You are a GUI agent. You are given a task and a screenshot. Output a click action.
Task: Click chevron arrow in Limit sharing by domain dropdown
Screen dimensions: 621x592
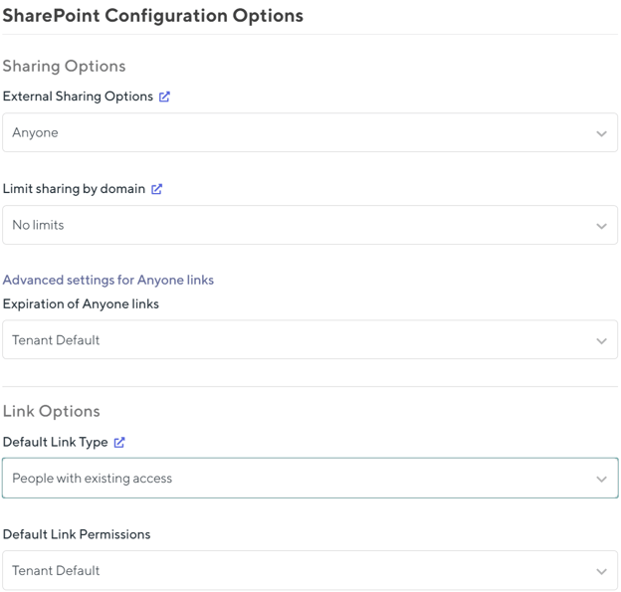click(x=601, y=226)
